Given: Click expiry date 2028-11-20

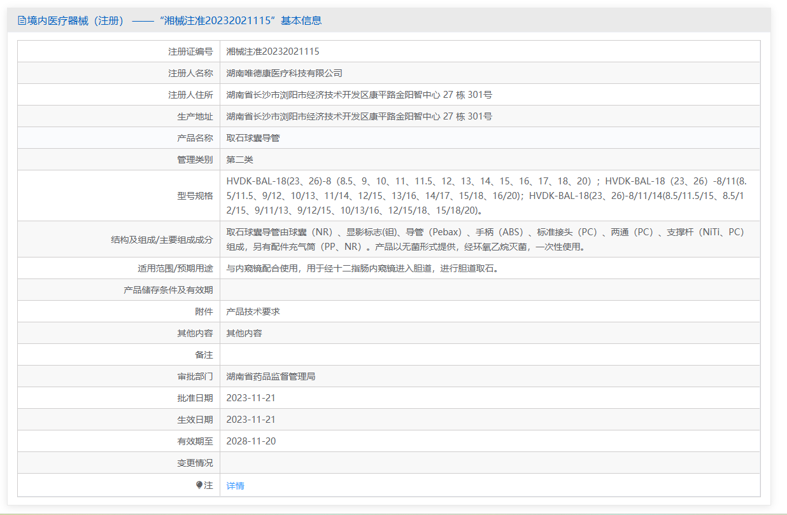Looking at the screenshot, I should click(251, 441).
